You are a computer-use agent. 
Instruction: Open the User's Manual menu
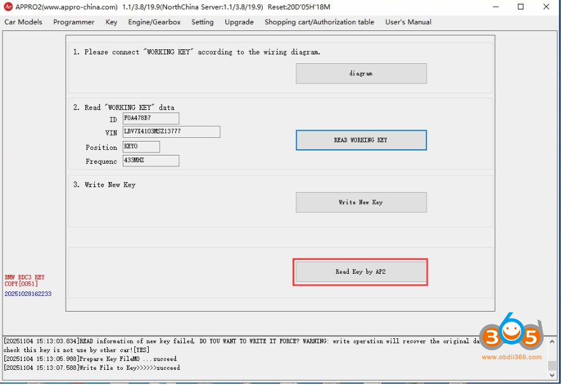tap(408, 22)
